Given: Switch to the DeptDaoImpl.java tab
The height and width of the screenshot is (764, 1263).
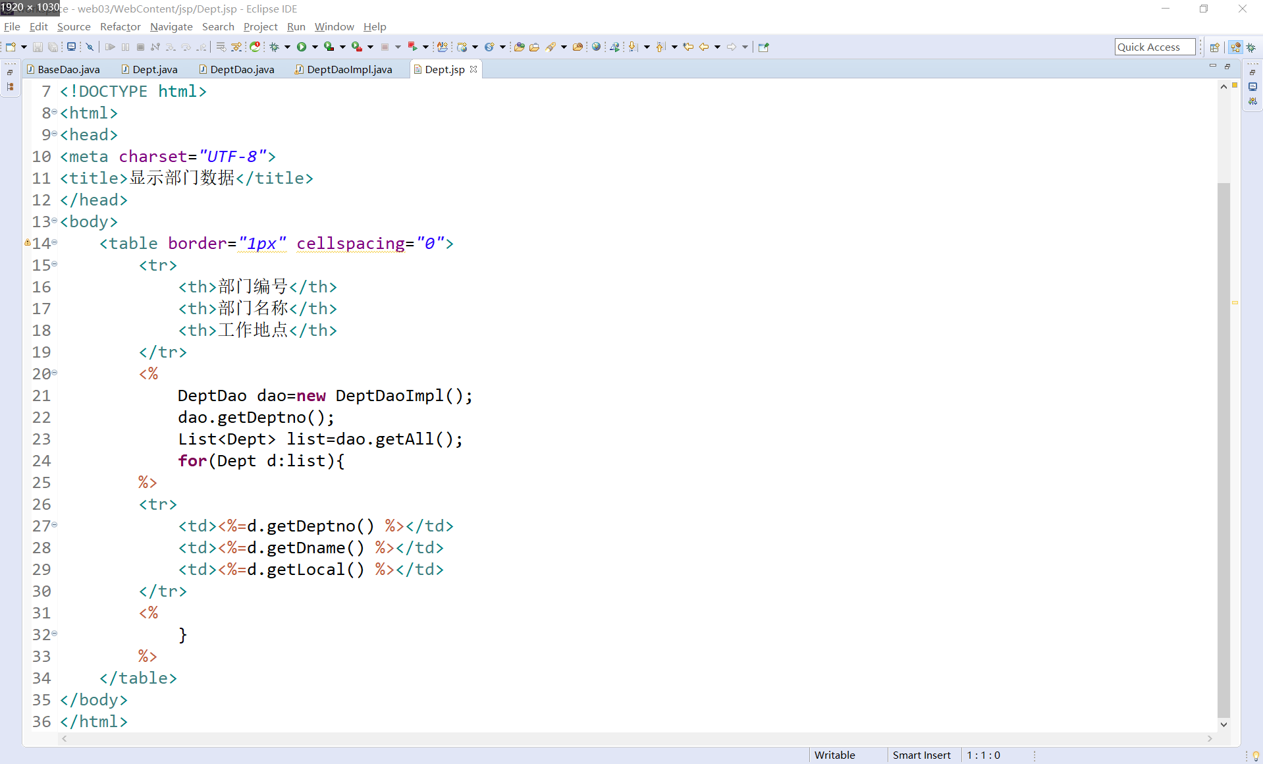Looking at the screenshot, I should coord(344,69).
